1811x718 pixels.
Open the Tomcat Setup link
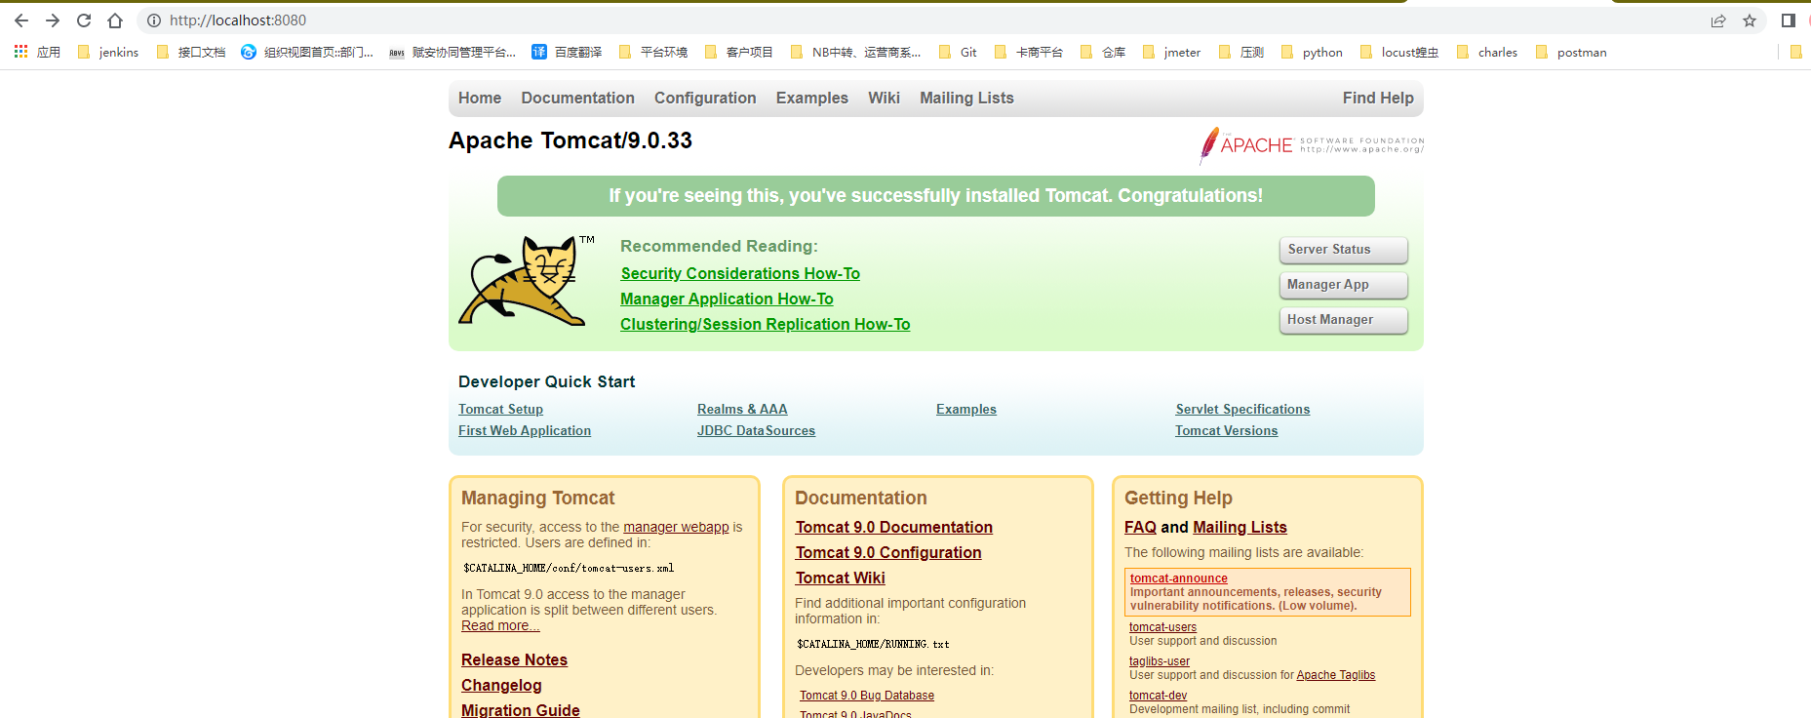point(500,409)
